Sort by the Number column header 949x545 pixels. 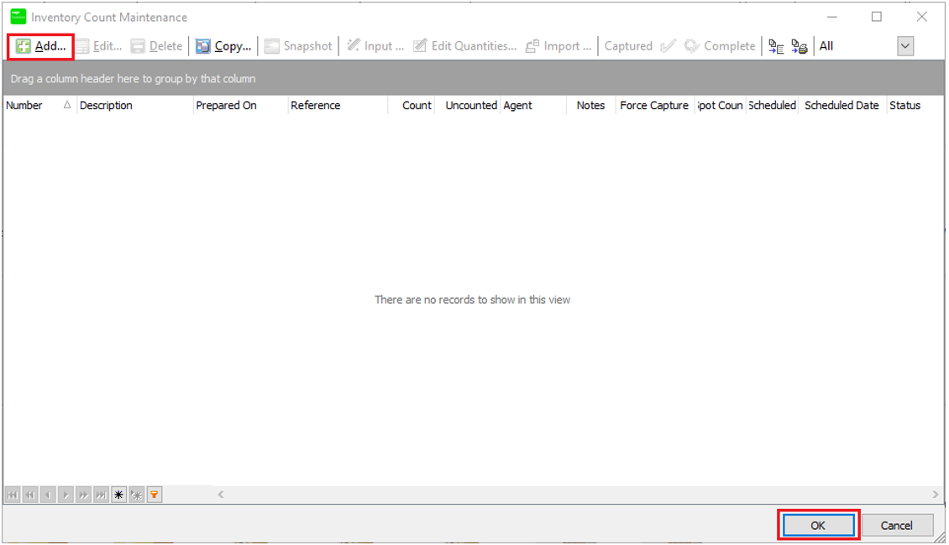tap(24, 106)
